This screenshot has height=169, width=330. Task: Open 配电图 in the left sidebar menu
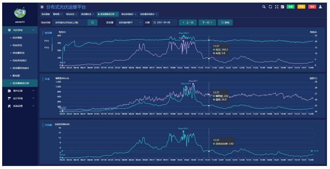pos(20,75)
